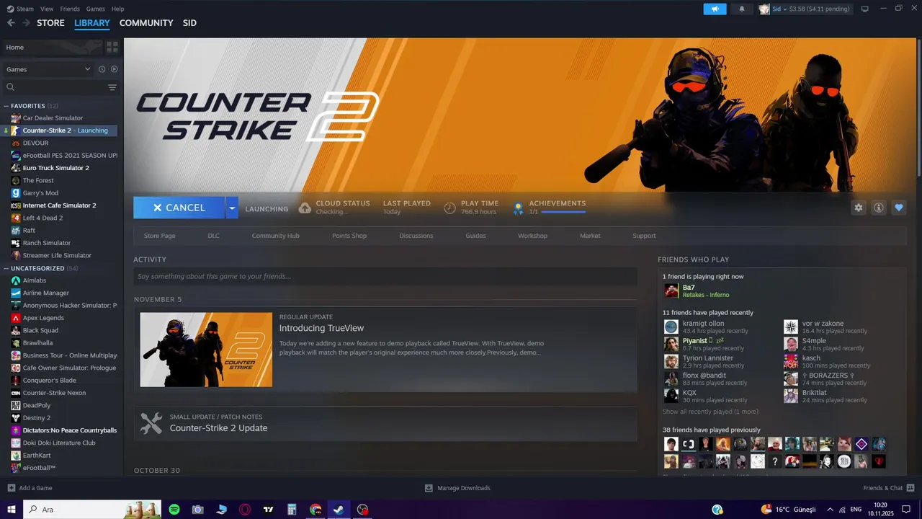Open the Camera taskbar icon
This screenshot has width=922, height=519.
[197, 510]
